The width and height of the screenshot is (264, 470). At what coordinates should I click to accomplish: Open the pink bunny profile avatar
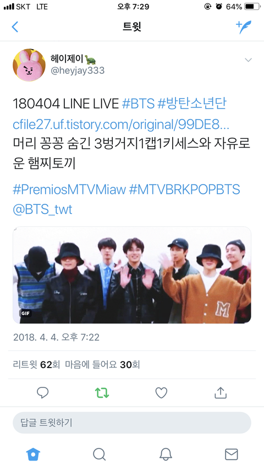pyautogui.click(x=29, y=65)
